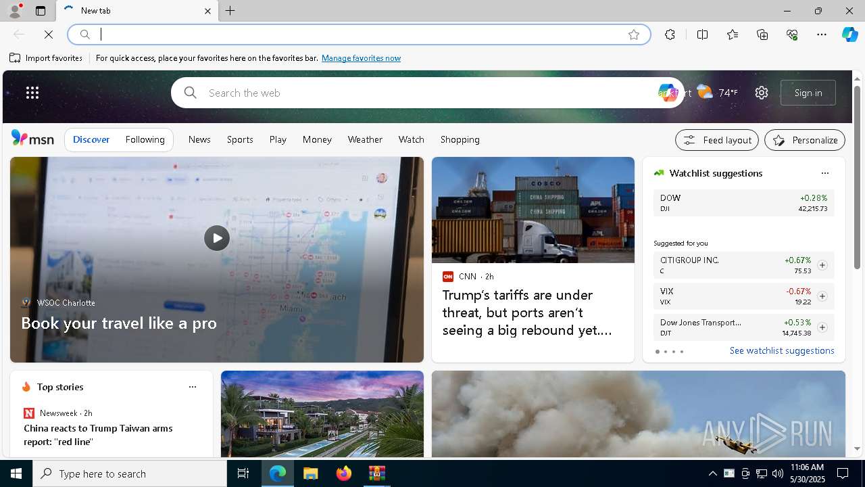Screen dimensions: 865x487
Task: Select first watchlist carousel dot
Action: pyautogui.click(x=658, y=352)
